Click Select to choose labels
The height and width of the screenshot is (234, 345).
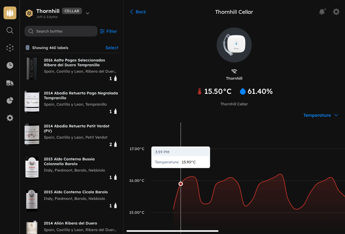(112, 48)
